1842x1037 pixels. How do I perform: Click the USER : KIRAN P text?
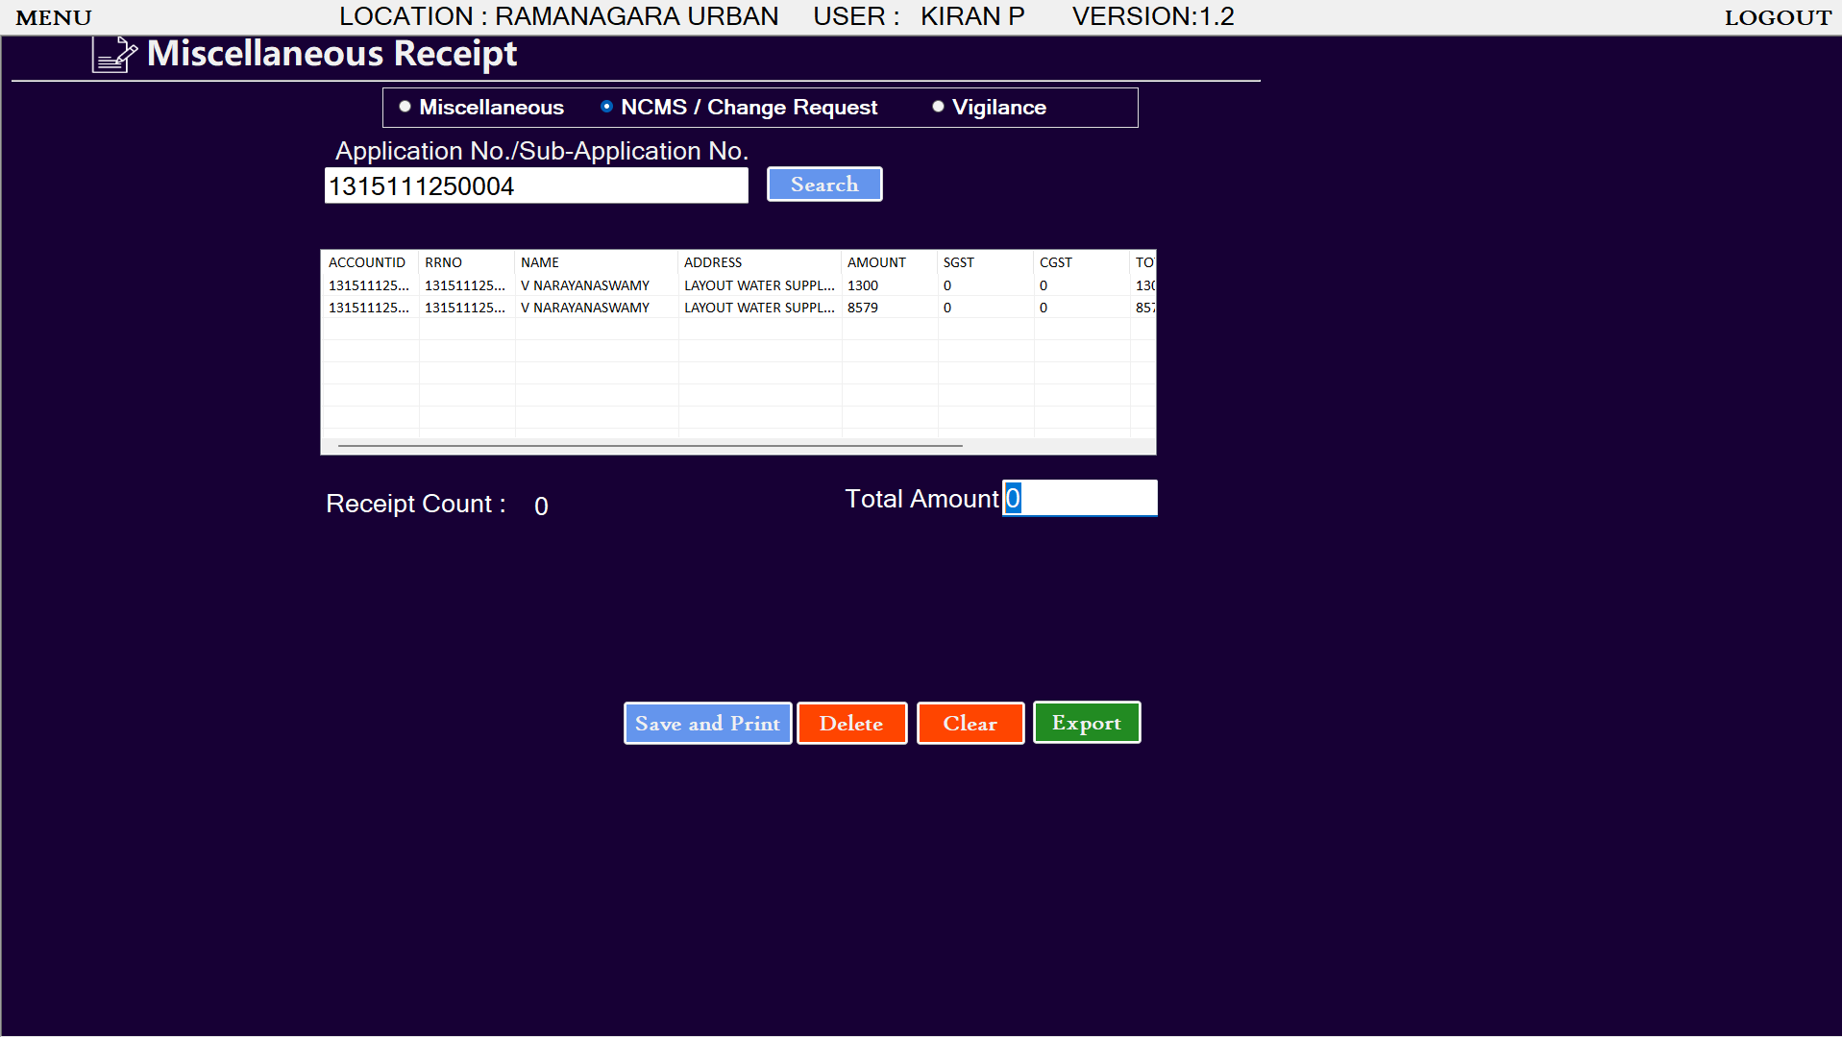pos(920,16)
